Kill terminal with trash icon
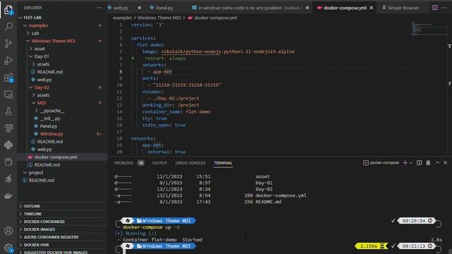Image resolution: width=452 pixels, height=254 pixels. coord(428,163)
